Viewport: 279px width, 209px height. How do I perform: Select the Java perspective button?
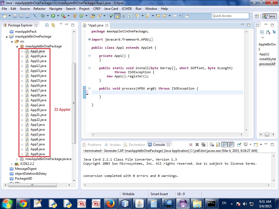269,16
